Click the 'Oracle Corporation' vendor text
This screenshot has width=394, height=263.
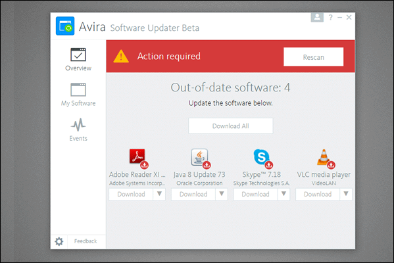click(199, 183)
